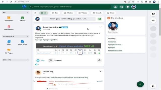Click Sign up in Website Authority banner
The height and width of the screenshot is (90, 161).
[x=89, y=46]
